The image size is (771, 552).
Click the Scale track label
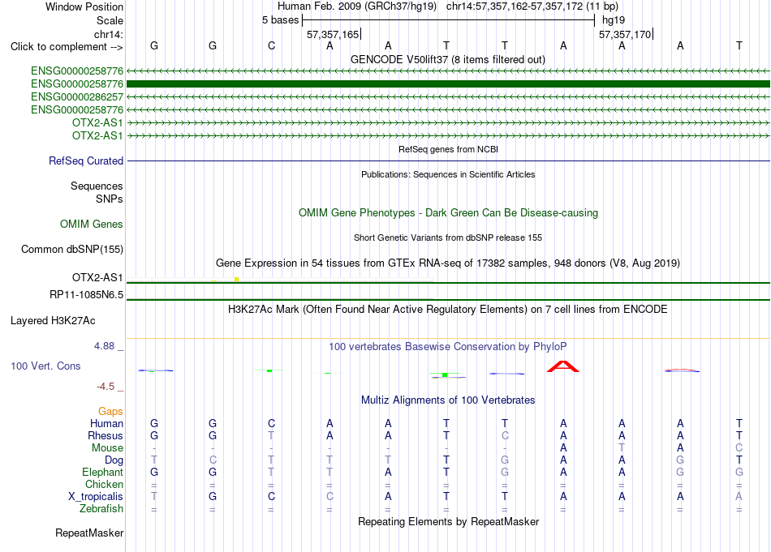(110, 20)
